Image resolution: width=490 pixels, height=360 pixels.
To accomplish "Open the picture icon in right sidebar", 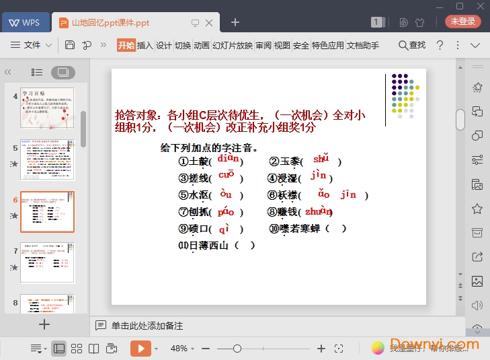I will point(477,281).
